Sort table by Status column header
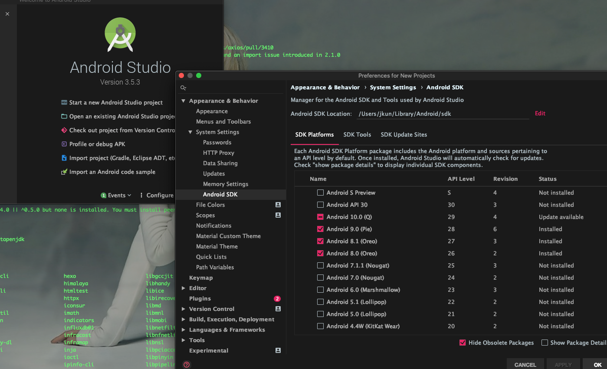 coord(548,179)
